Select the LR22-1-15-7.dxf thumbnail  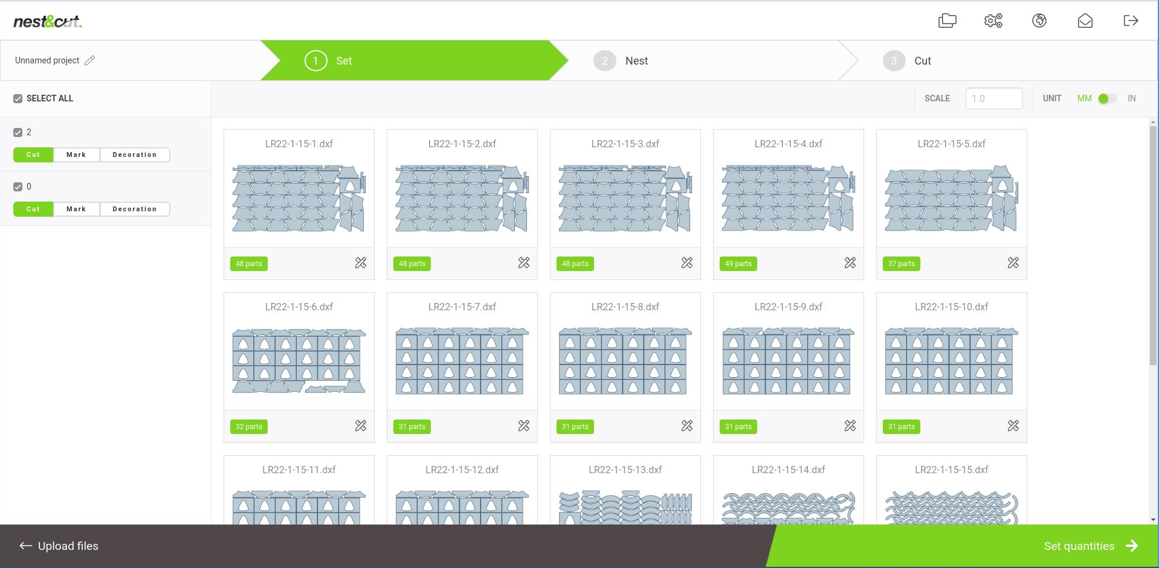click(x=462, y=362)
